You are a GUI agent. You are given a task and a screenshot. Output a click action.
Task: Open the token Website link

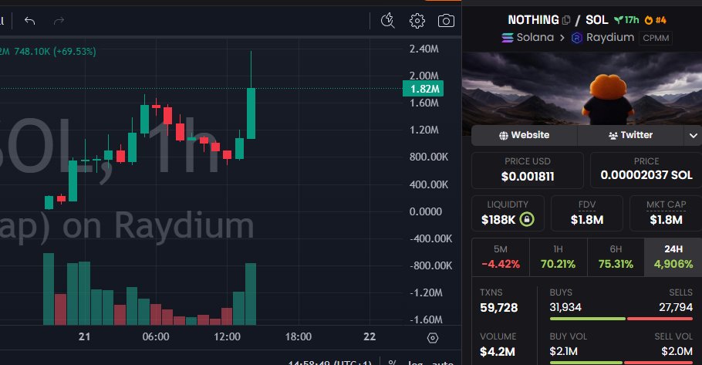[x=525, y=135]
